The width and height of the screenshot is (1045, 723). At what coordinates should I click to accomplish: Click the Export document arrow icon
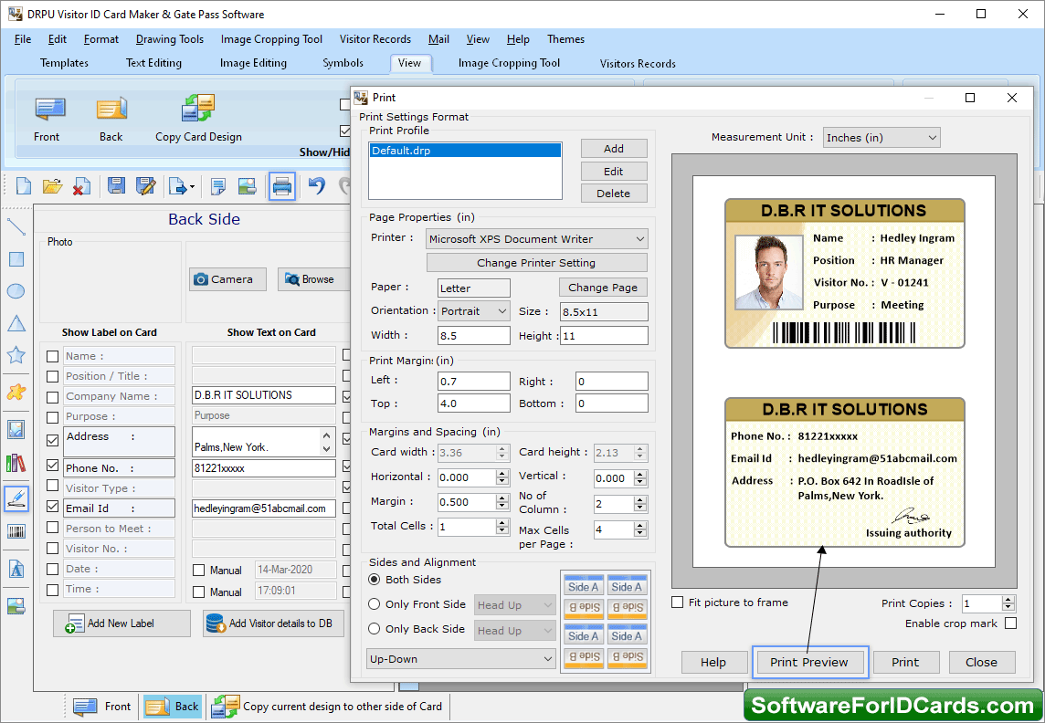(181, 186)
